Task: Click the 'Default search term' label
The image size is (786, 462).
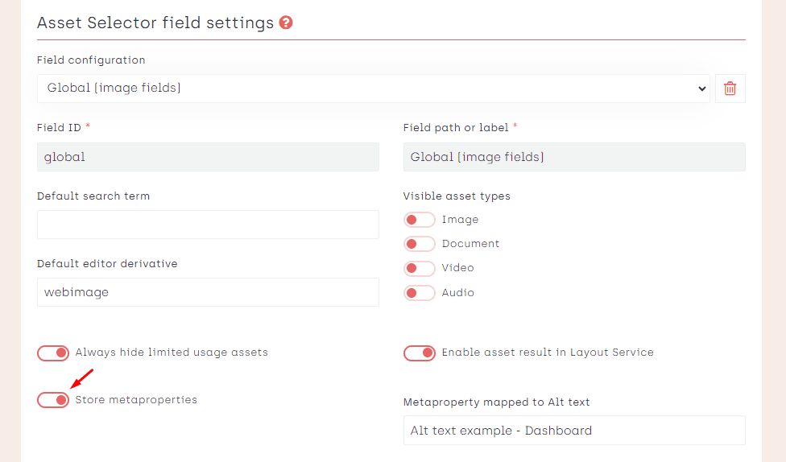Action: tap(93, 196)
